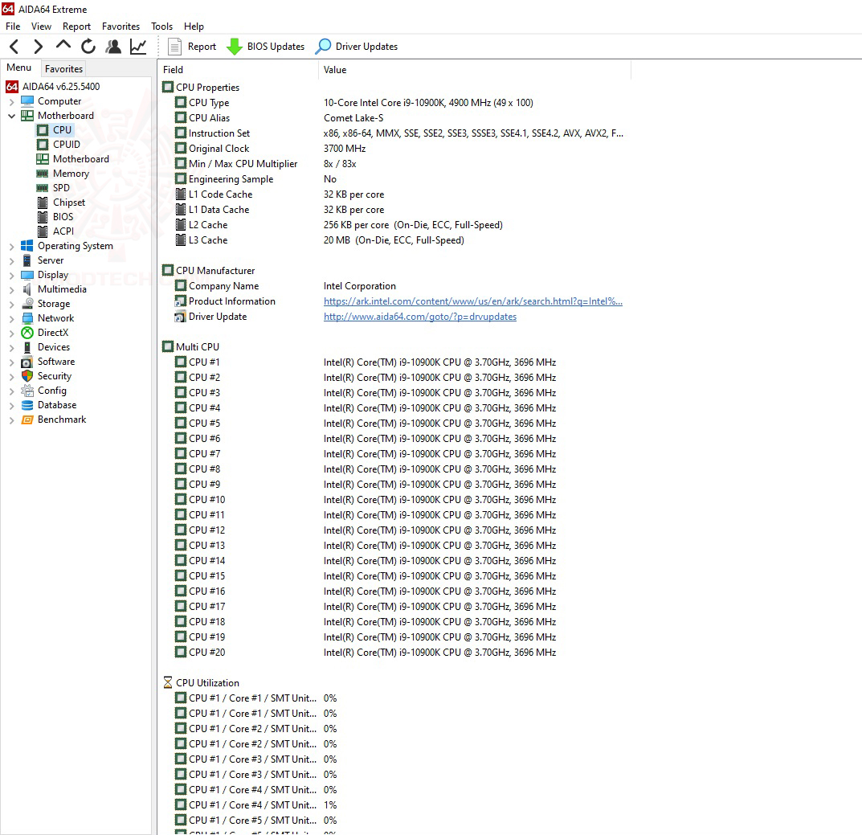Viewport: 862px width, 835px height.
Task: Expand the Software node chevron
Action: [x=11, y=362]
